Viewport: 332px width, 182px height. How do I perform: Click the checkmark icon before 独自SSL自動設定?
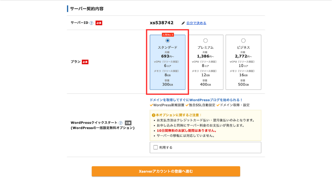(x=187, y=105)
